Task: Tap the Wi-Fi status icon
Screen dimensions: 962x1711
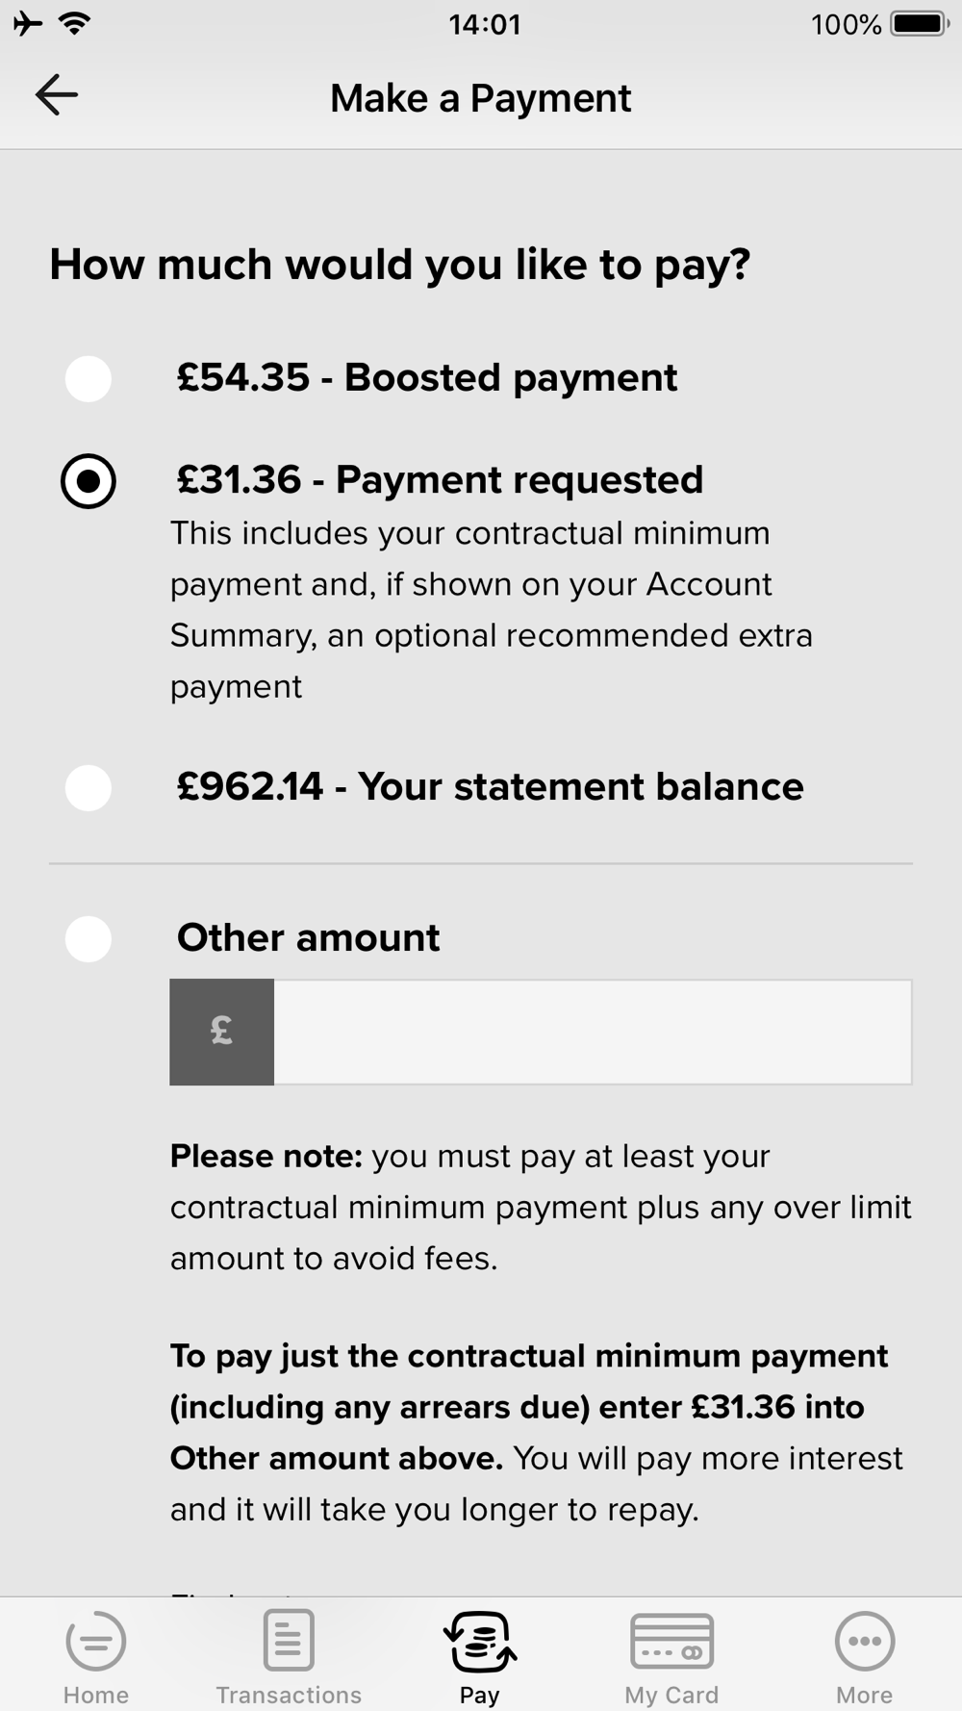Action: (x=74, y=23)
